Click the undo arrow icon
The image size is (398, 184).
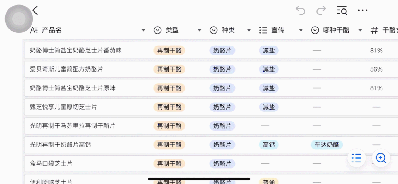(x=301, y=11)
